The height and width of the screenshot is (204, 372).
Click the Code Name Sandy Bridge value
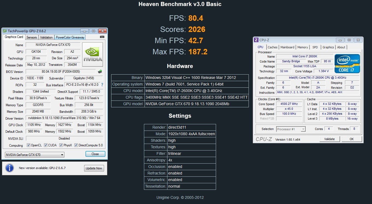(291, 61)
